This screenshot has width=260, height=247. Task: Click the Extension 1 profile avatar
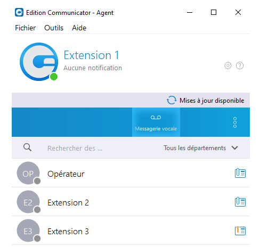click(x=39, y=62)
